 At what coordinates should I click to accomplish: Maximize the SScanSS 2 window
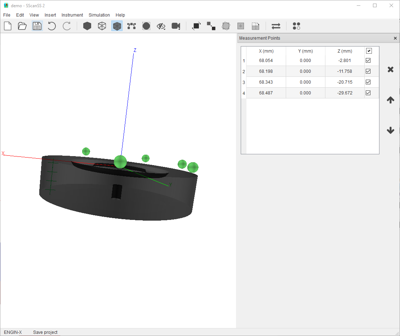pos(375,5)
